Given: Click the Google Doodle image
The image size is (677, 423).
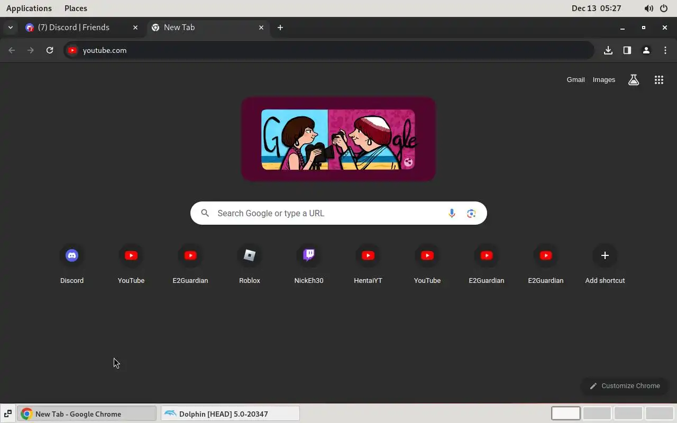Looking at the screenshot, I should 338,139.
